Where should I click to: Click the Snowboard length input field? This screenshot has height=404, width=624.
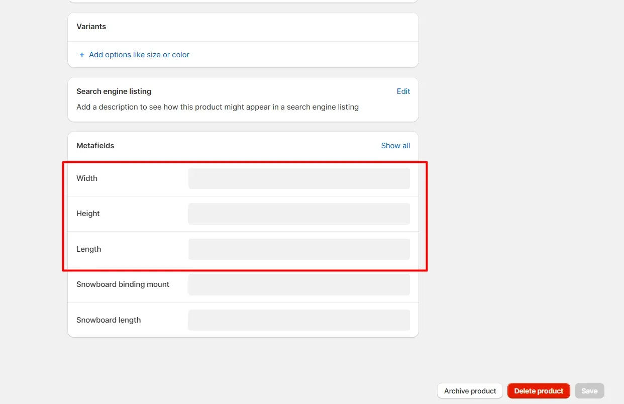[299, 320]
